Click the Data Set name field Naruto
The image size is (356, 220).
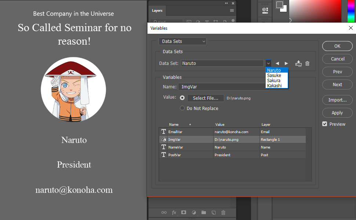[x=222, y=63]
